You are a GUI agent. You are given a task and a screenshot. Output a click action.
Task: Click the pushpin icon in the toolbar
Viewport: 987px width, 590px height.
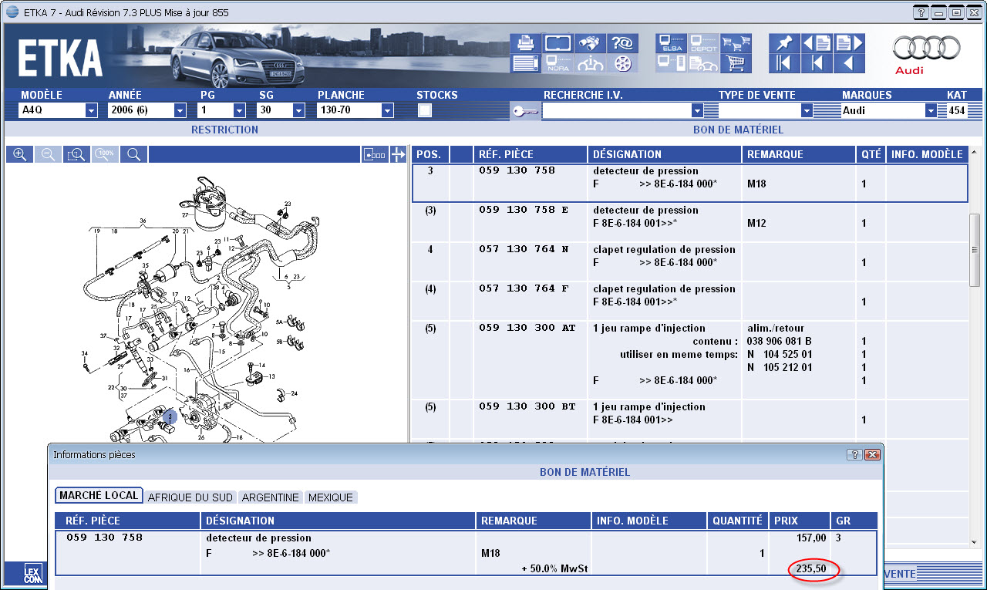(784, 43)
